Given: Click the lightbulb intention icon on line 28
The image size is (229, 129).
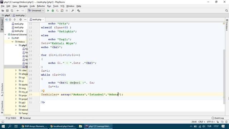Looking at the screenshot, I should coord(44,91).
